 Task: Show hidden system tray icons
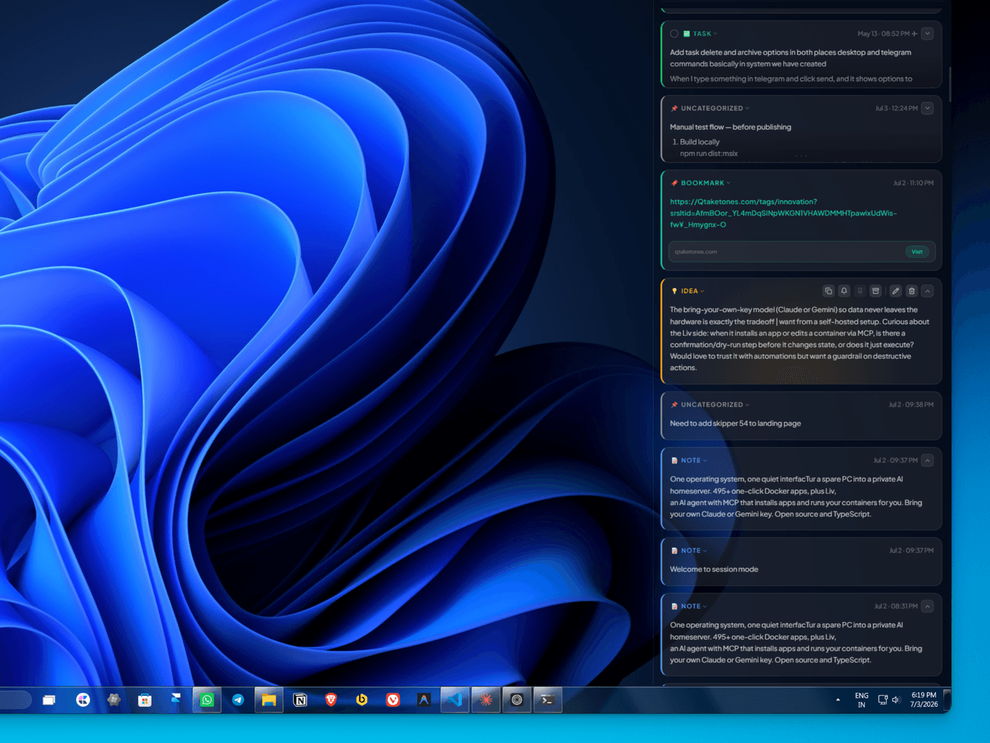[838, 700]
